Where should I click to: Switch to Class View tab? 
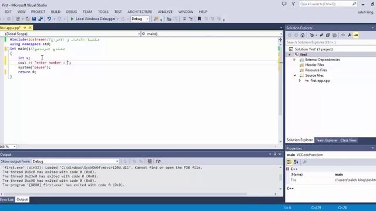pyautogui.click(x=348, y=140)
